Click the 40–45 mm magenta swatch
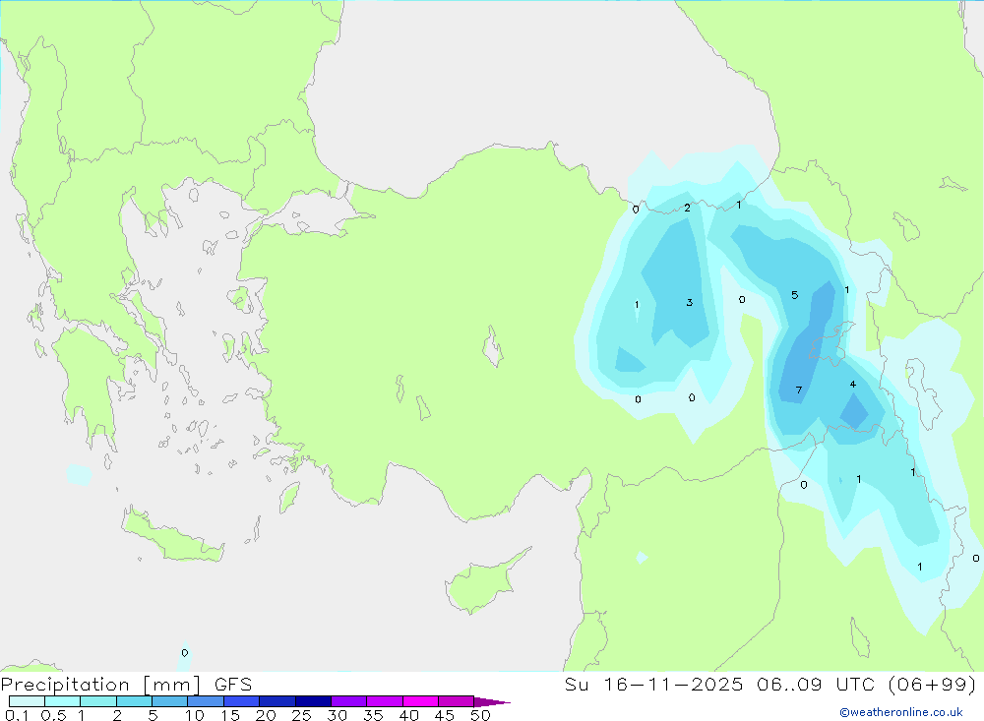The height and width of the screenshot is (721, 984). [x=420, y=701]
